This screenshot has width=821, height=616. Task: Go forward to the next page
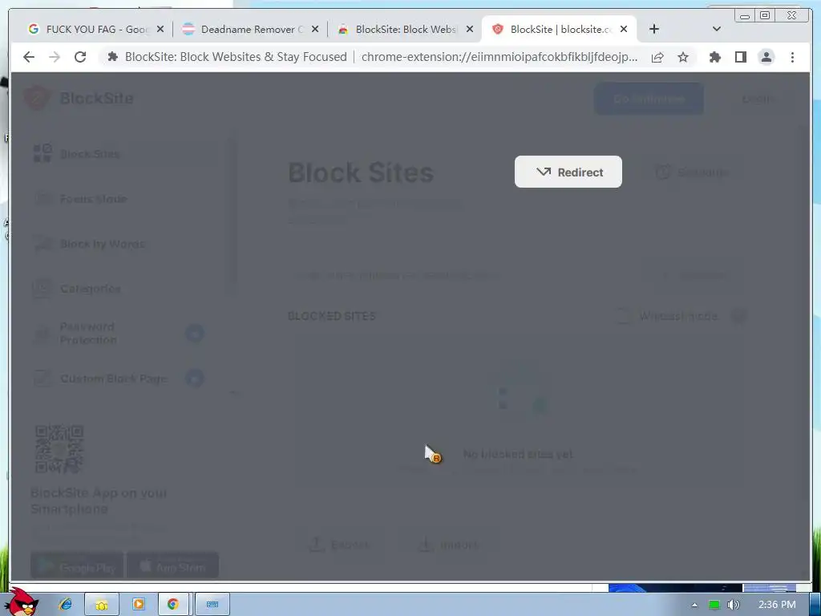pyautogui.click(x=55, y=57)
